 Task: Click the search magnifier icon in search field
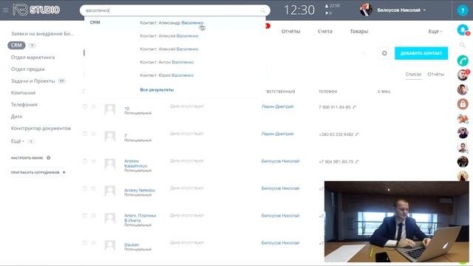coord(263,10)
